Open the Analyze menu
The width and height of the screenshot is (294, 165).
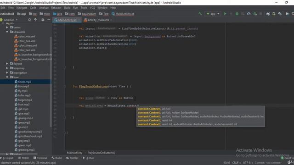(x=44, y=8)
